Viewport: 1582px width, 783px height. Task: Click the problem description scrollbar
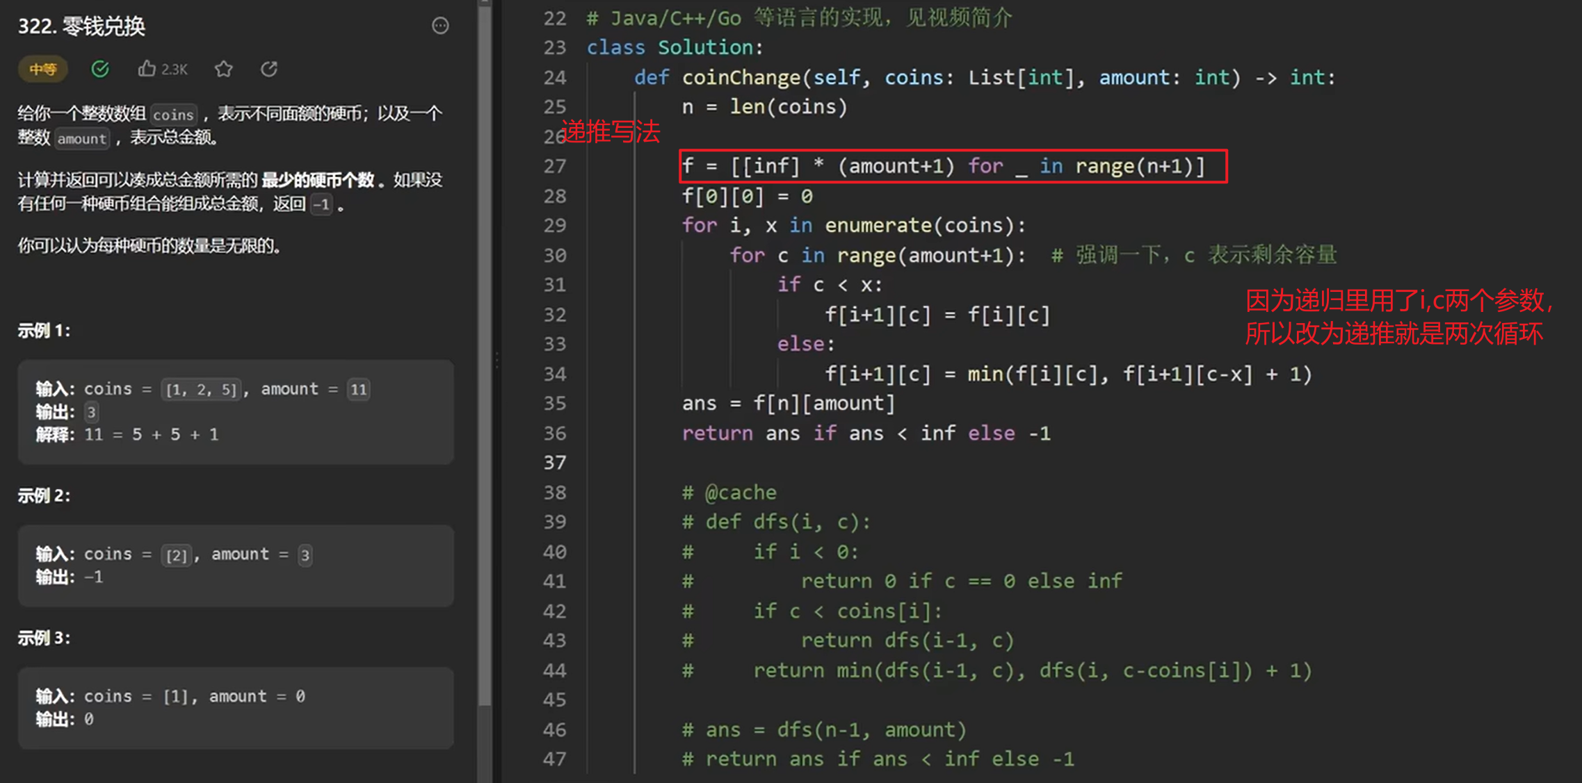(x=485, y=347)
